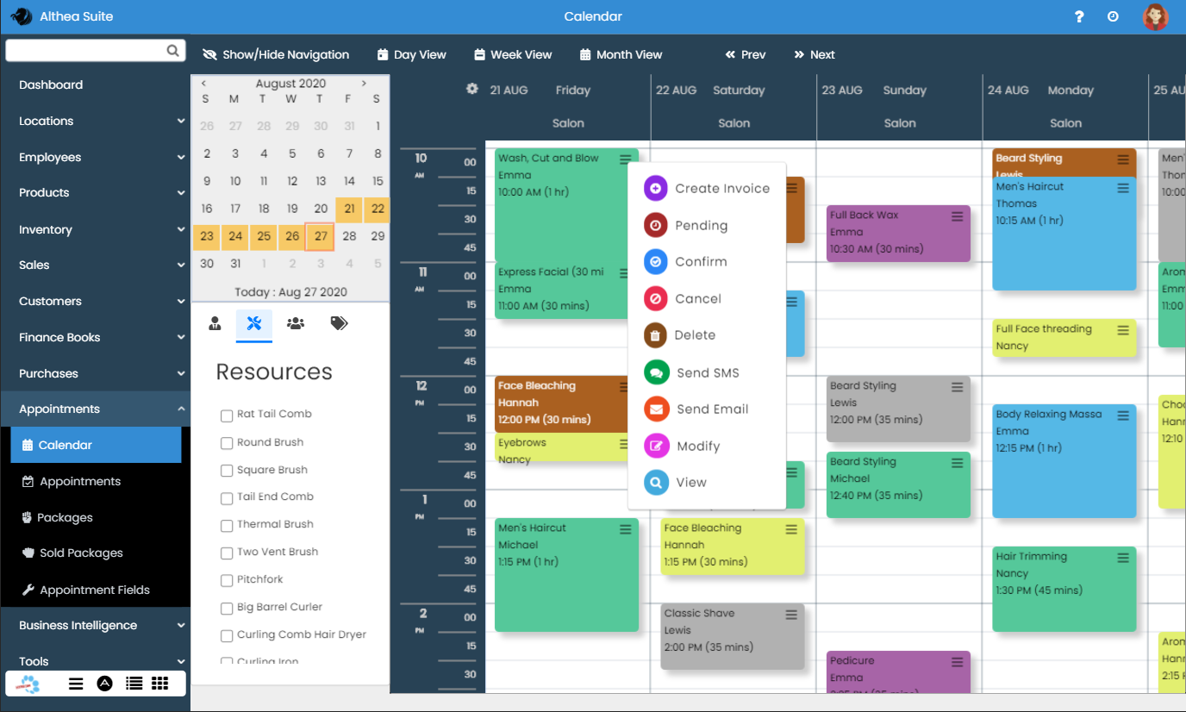
Task: Expand the Employees menu
Action: click(x=95, y=157)
